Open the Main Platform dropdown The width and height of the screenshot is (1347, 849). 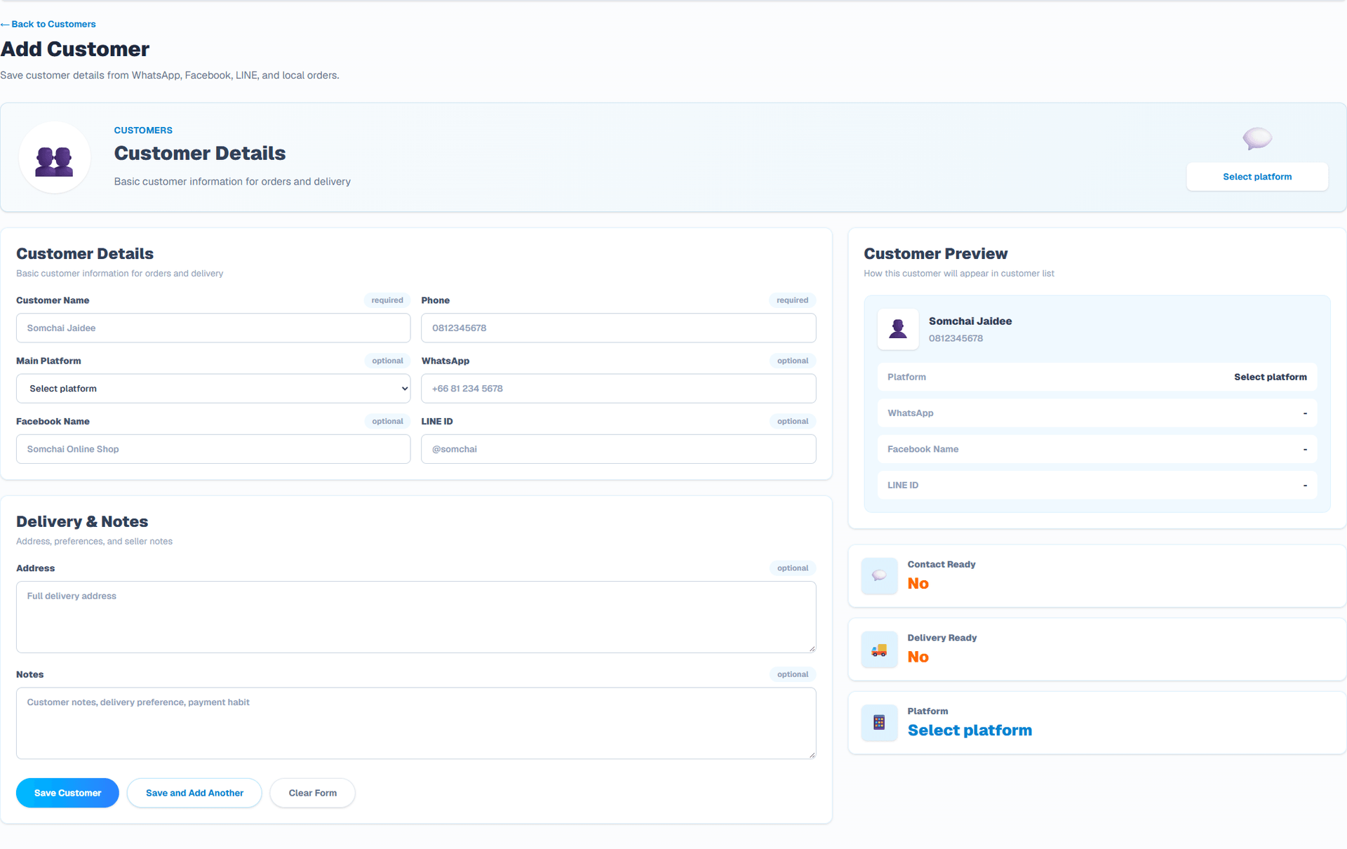[x=213, y=389]
